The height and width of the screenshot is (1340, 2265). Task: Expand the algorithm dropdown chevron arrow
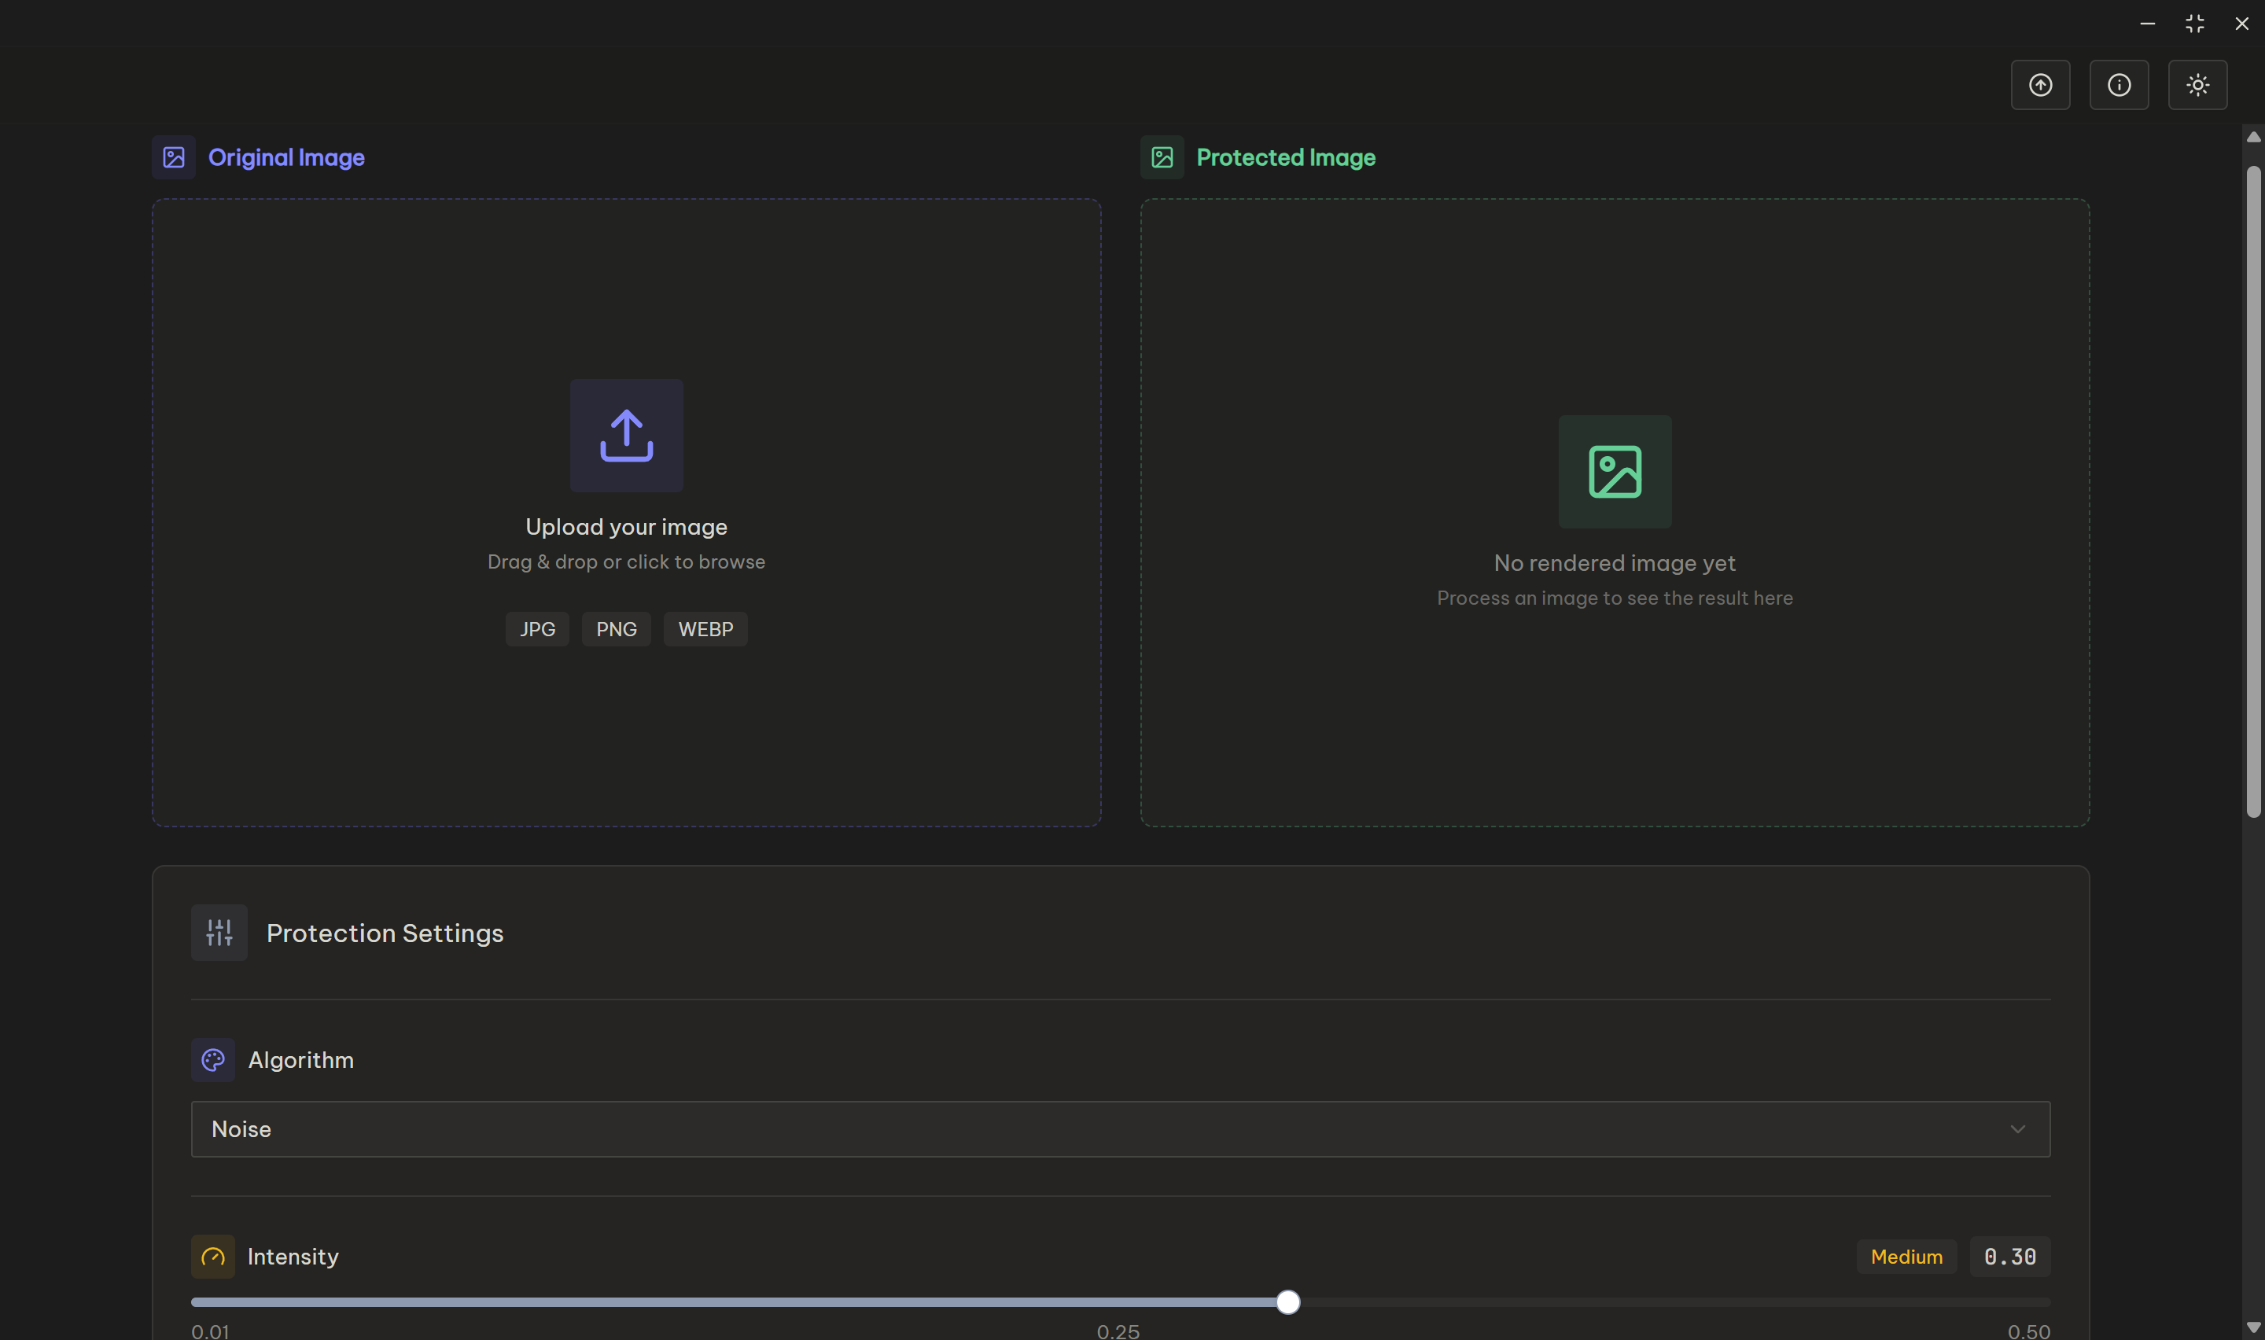pos(2016,1128)
